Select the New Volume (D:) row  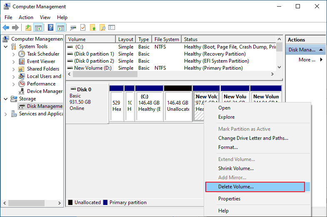[171, 68]
